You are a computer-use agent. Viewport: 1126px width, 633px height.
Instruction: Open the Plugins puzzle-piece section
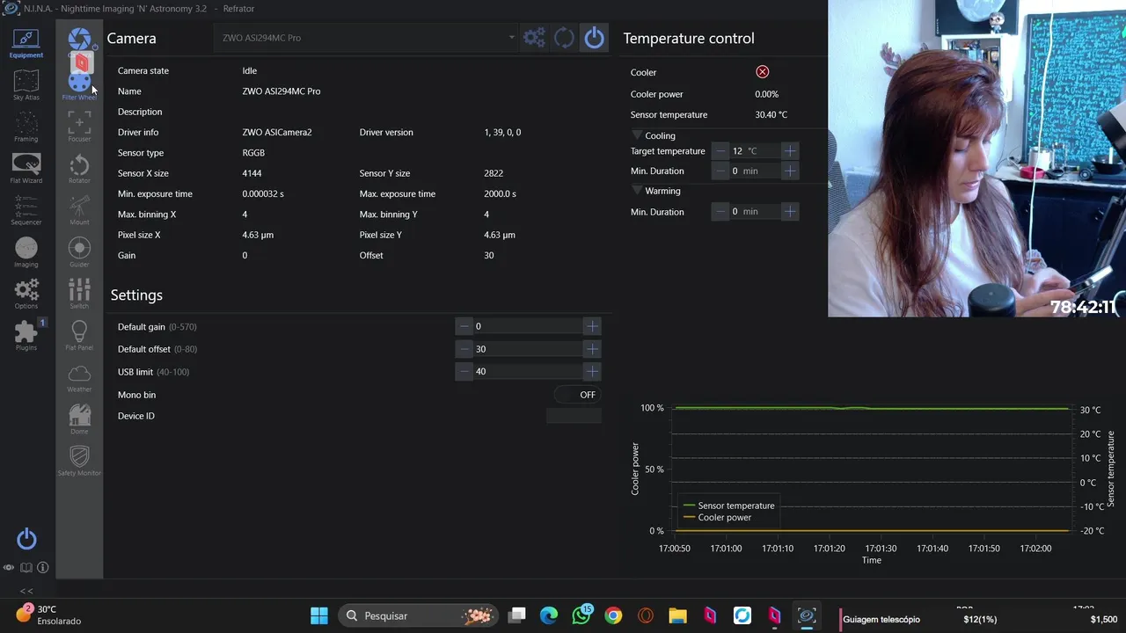(26, 335)
